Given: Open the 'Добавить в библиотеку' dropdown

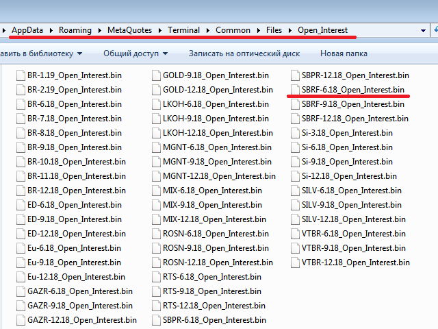Looking at the screenshot, I should click(x=41, y=53).
